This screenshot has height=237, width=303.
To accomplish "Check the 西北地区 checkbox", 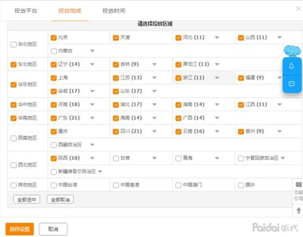I will tap(13, 165).
